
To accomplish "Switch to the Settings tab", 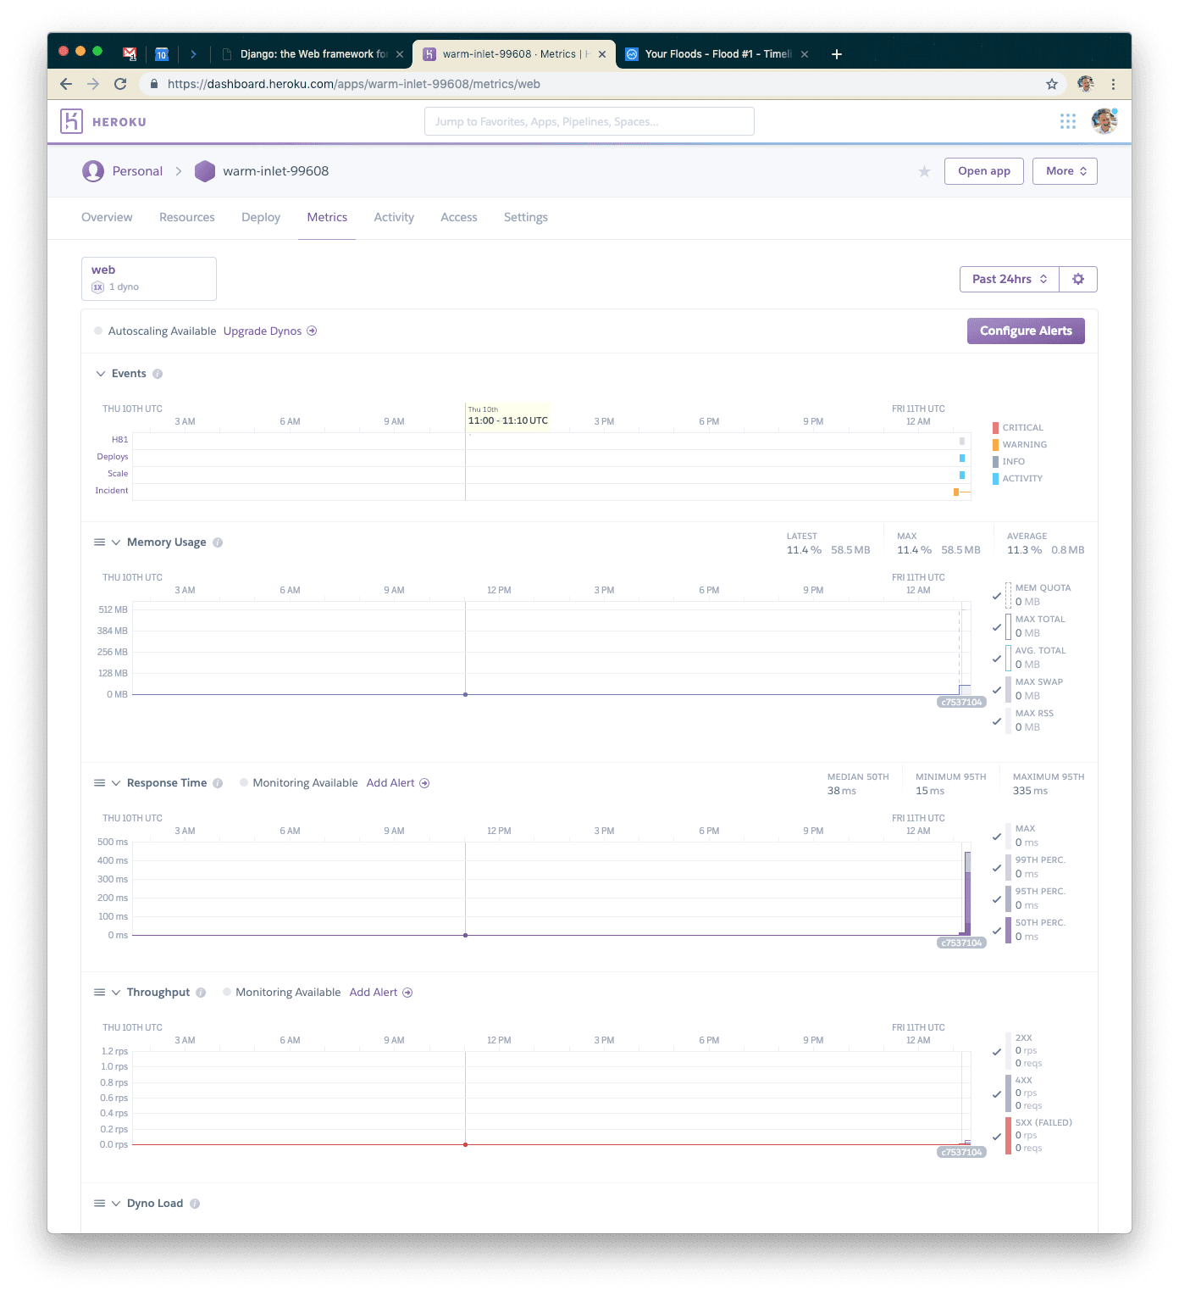I will pos(525,217).
